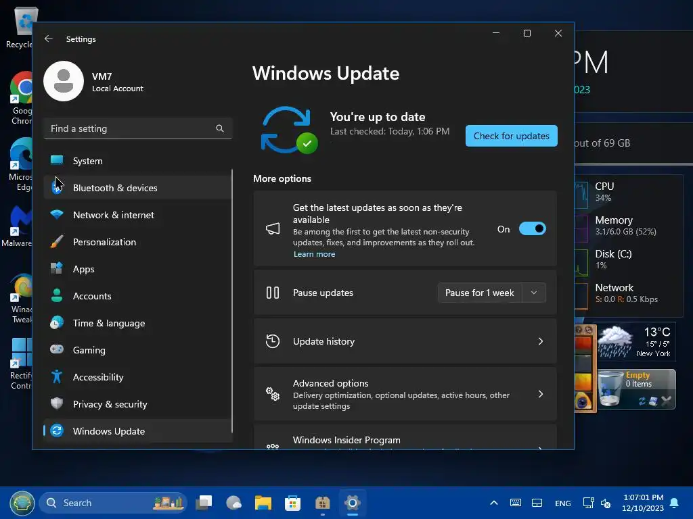Click the Malwarebytes desktop shortcut
693x519 pixels.
coord(17,226)
